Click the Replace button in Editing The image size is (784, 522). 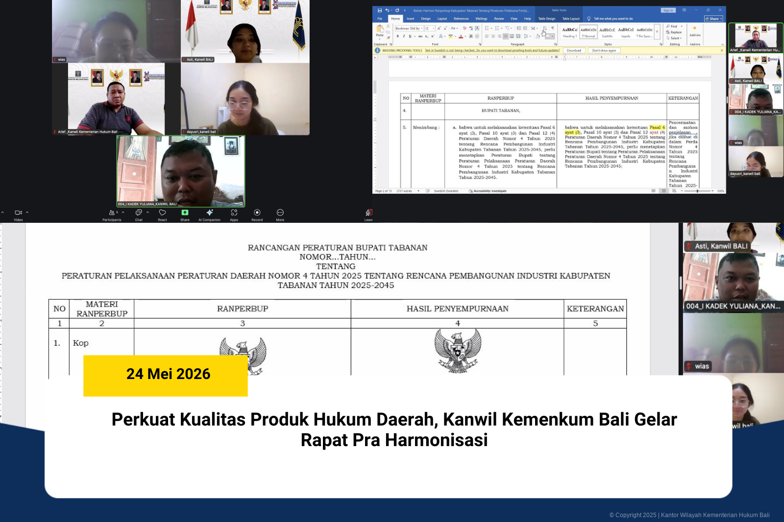pos(674,32)
